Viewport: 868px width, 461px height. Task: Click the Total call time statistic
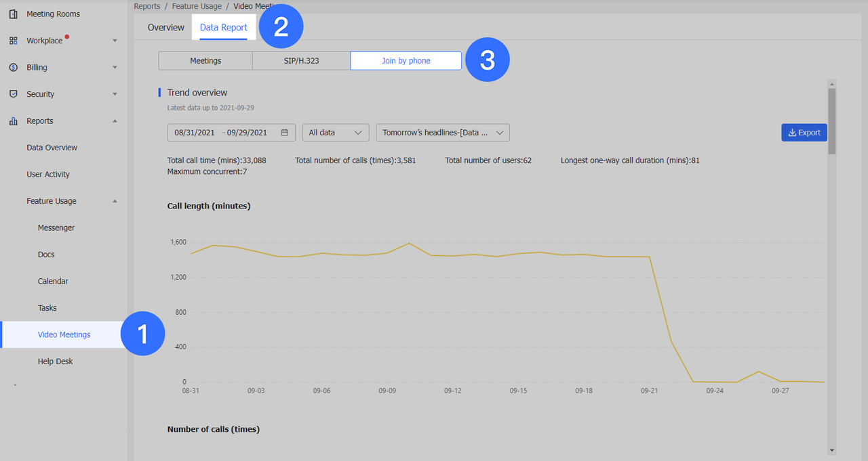(217, 160)
